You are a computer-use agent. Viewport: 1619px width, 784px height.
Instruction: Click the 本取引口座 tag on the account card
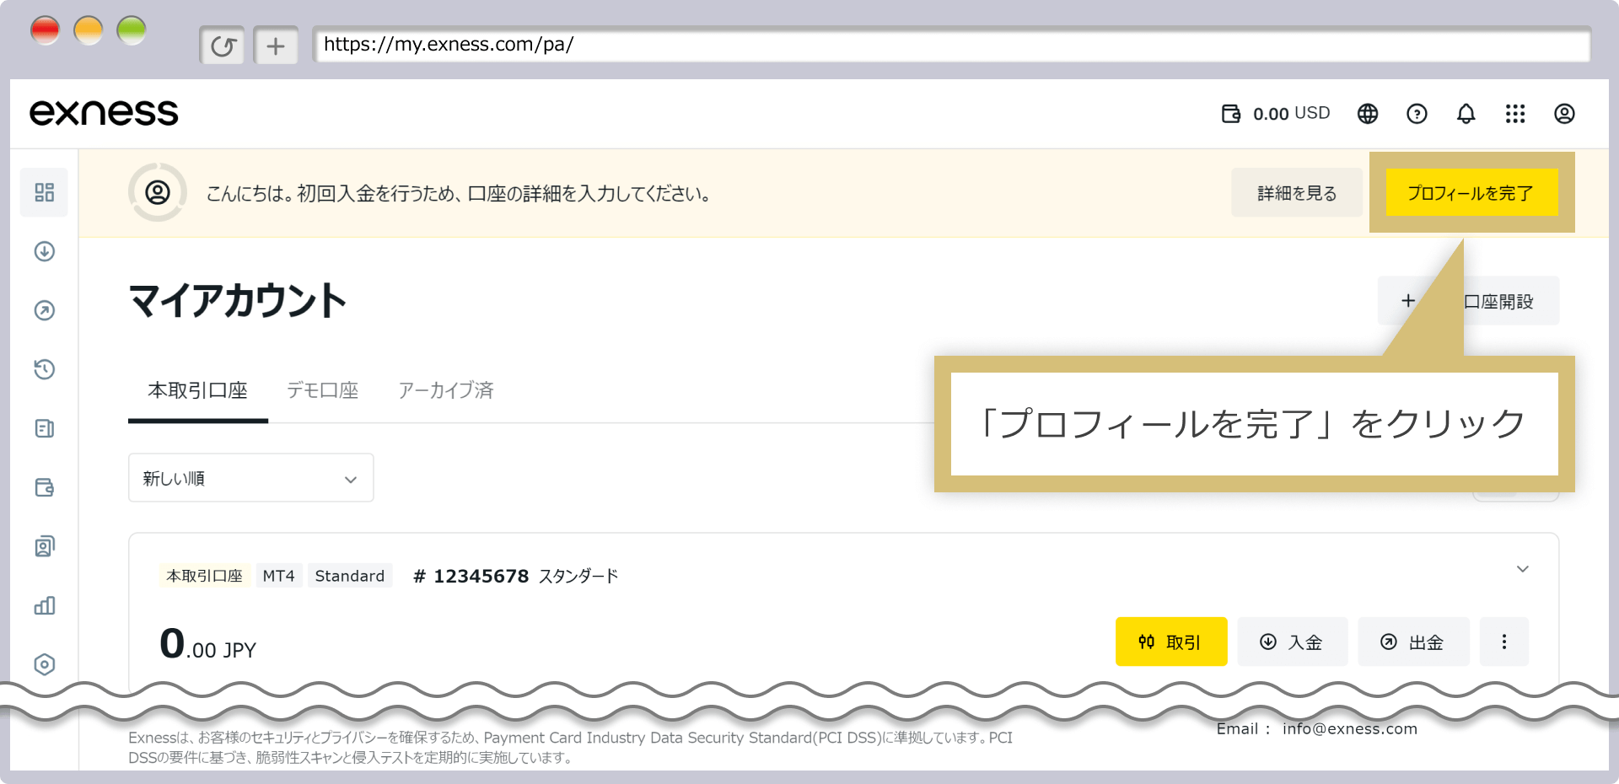pos(204,576)
